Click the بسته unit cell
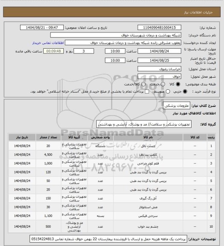This screenshot has width=224, height=246. point(100,216)
